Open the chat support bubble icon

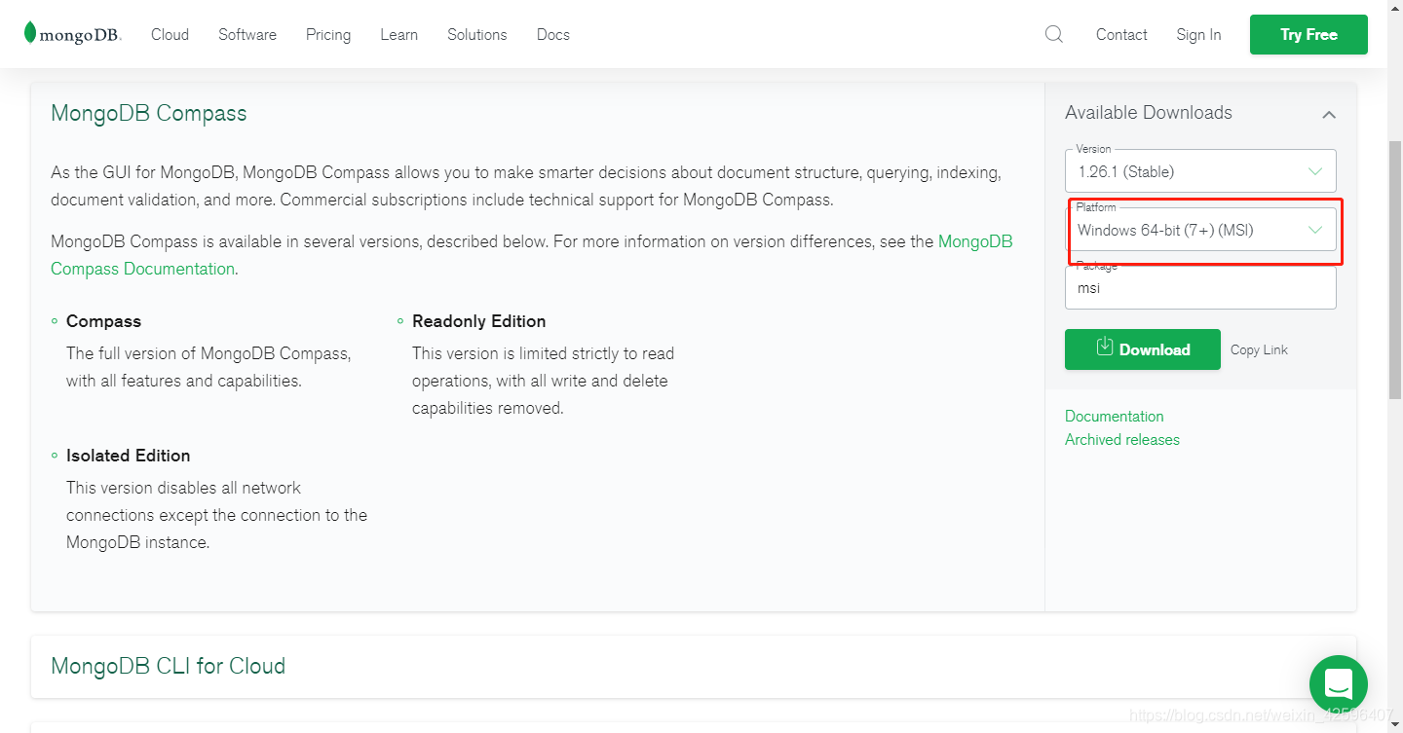click(1338, 683)
